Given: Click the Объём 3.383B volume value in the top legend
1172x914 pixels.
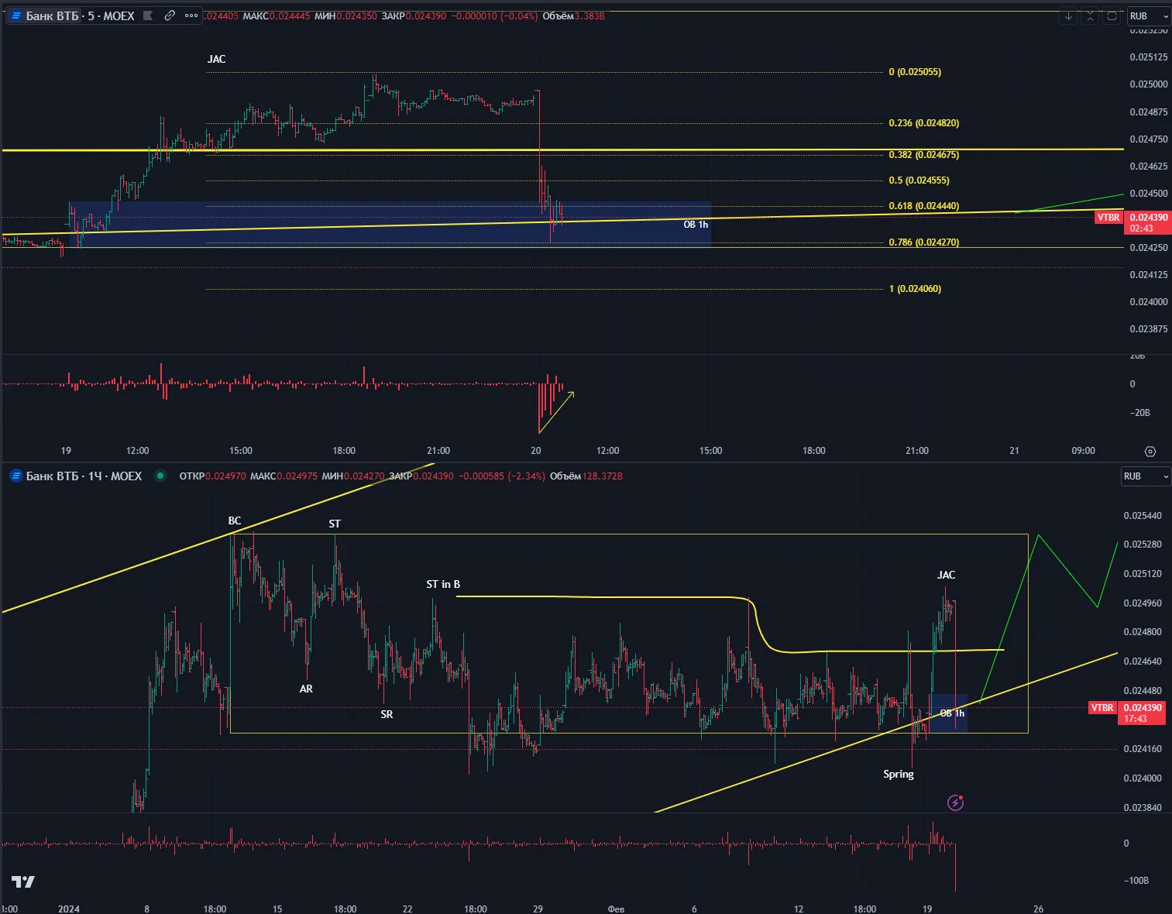Looking at the screenshot, I should click(x=573, y=15).
